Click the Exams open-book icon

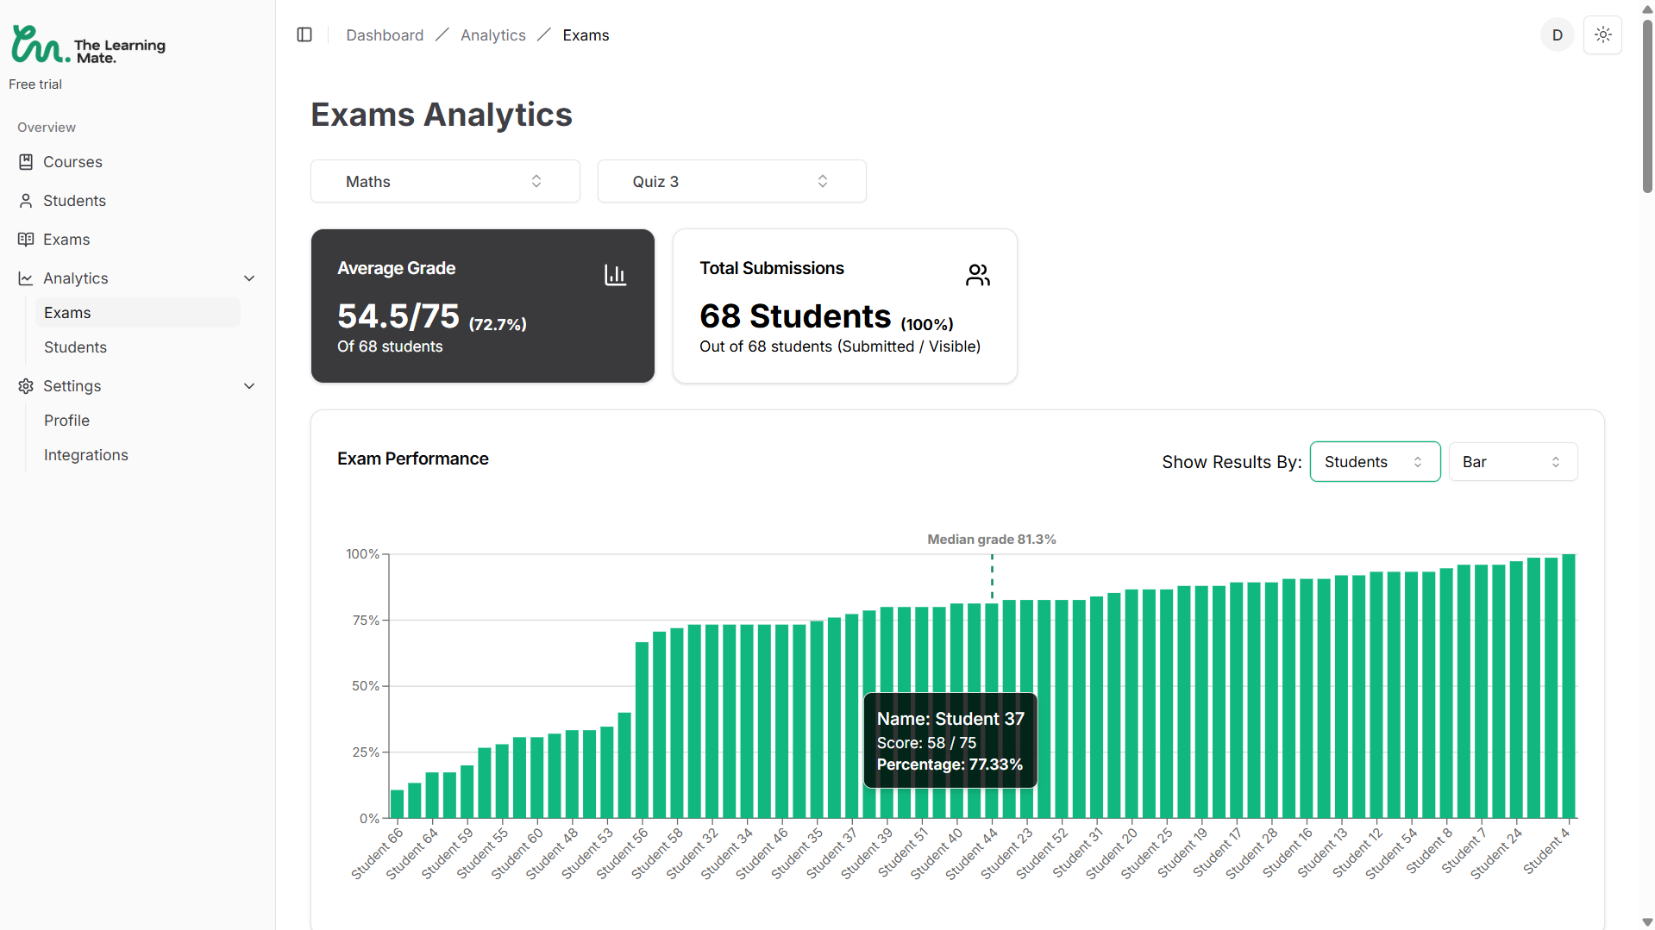26,240
